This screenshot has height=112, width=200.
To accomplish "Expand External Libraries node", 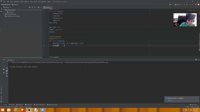I will point(3,14).
